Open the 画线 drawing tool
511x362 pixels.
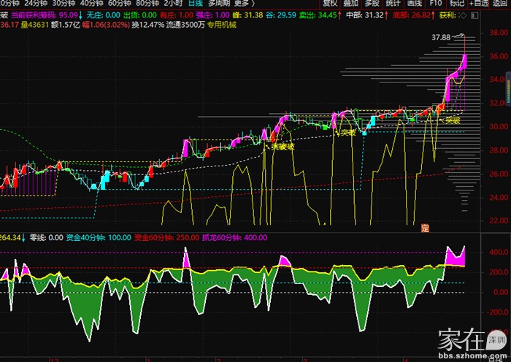tap(415, 4)
